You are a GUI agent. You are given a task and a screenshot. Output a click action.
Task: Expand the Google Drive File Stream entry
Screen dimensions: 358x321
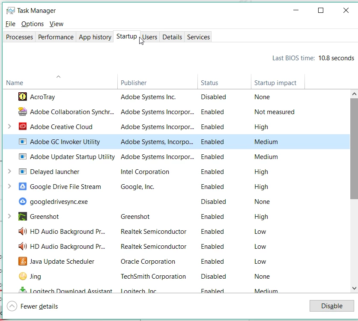9,186
